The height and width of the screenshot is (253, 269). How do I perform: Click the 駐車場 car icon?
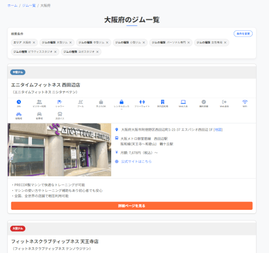pyautogui.click(x=39, y=114)
